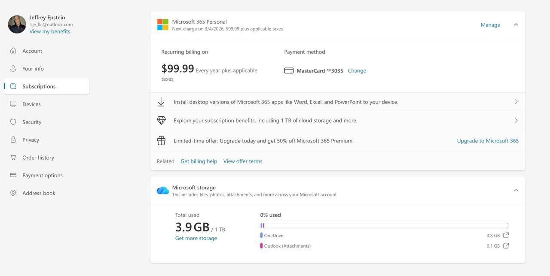This screenshot has height=276, width=550.
Task: Click Manage for Microsoft 365 Personal
Action: (x=490, y=25)
